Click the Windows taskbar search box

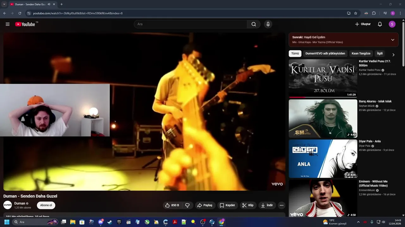(x=35, y=222)
